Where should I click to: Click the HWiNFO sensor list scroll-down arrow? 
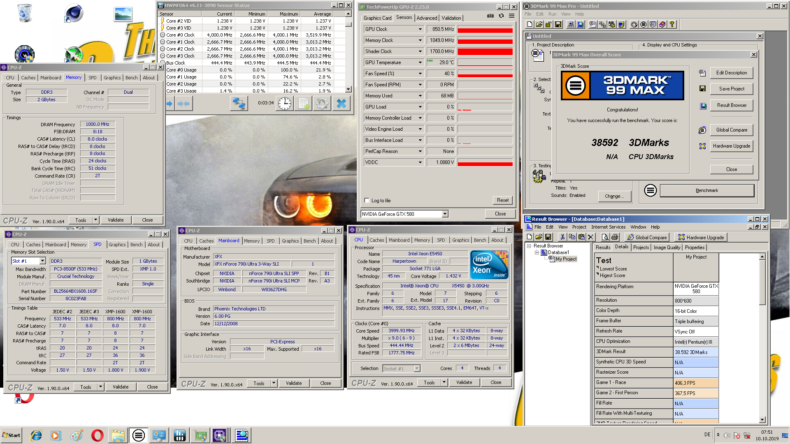[x=349, y=89]
